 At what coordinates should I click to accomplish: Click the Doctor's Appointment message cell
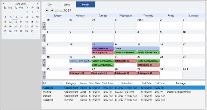coord(179,92)
